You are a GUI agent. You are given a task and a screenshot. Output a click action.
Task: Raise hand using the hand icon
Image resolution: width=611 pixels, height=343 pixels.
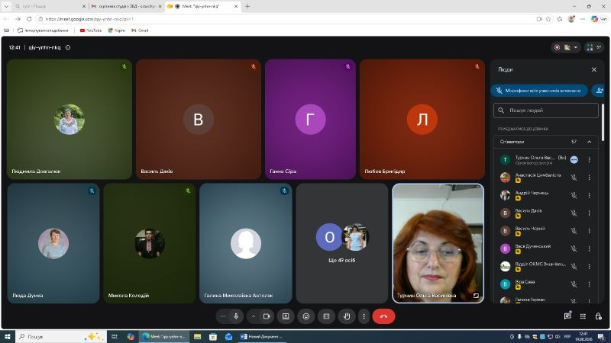[347, 316]
